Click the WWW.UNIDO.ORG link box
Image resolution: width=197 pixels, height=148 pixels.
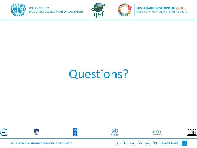click(170, 143)
